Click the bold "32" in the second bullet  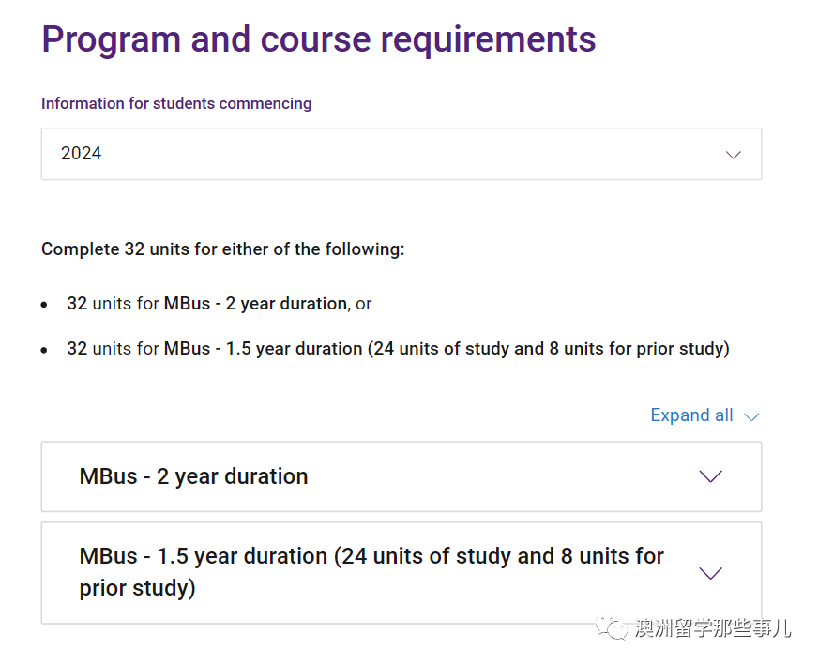77,349
